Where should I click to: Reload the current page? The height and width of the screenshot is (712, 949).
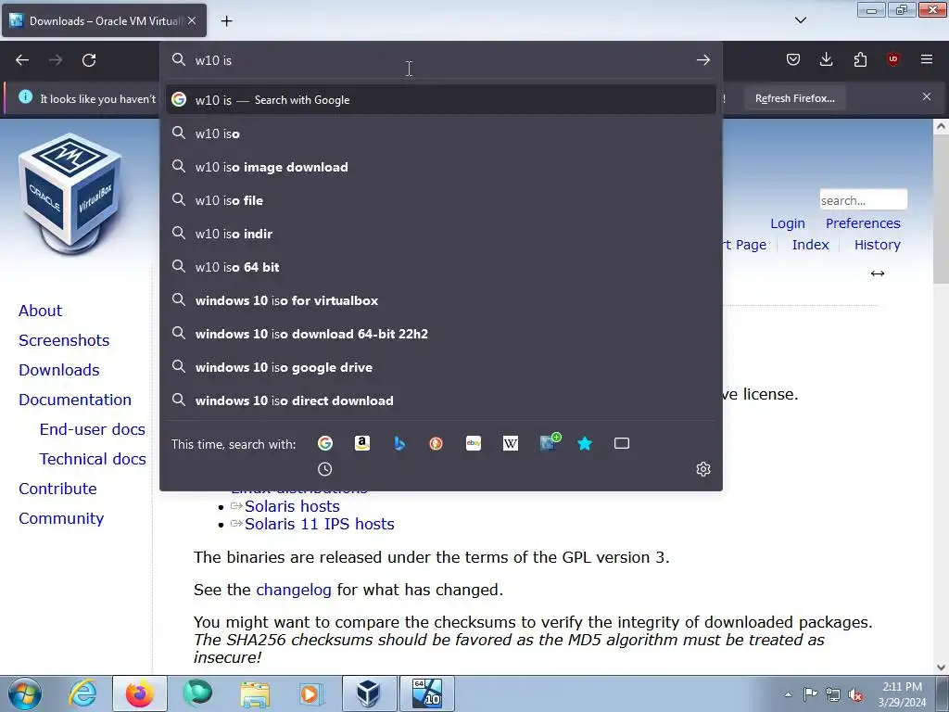click(89, 60)
